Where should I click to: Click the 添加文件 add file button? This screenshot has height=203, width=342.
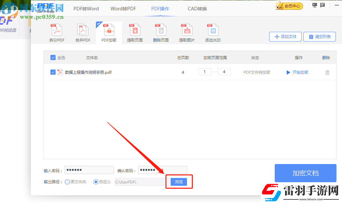coord(285,37)
